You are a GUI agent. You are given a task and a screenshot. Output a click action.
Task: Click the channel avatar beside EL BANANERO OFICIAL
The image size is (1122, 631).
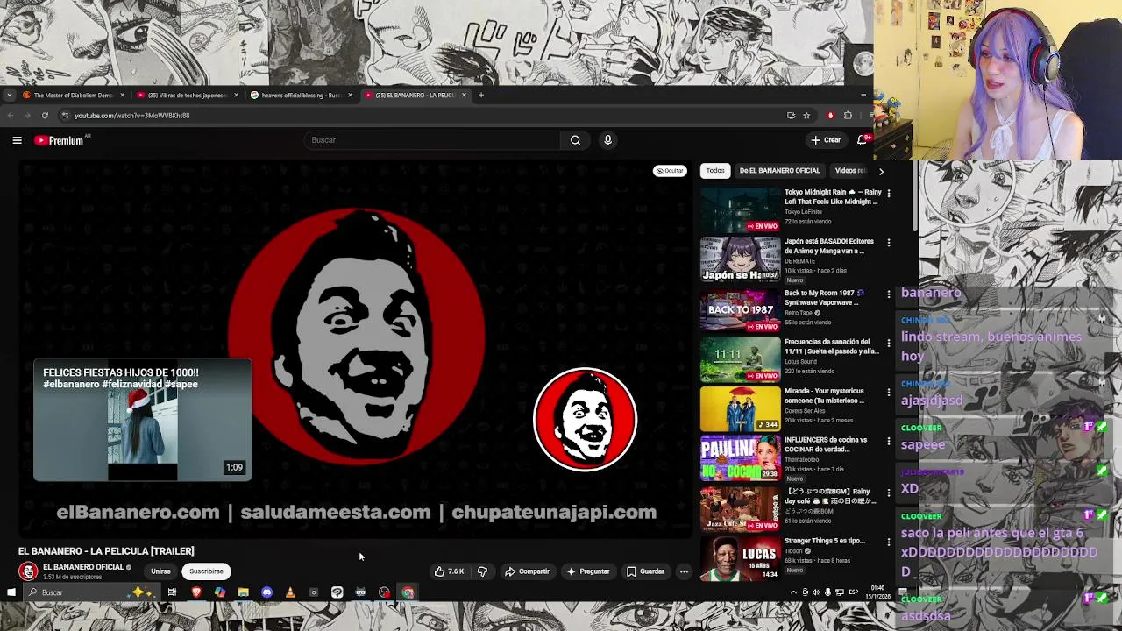28,571
